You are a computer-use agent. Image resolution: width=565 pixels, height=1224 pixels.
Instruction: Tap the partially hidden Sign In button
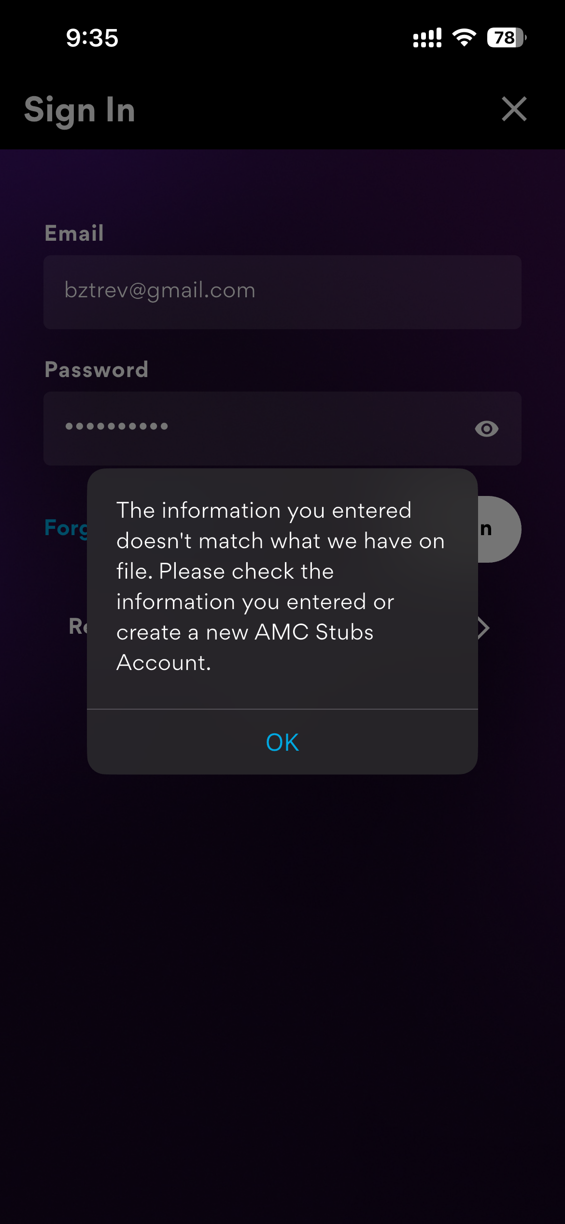click(x=499, y=529)
